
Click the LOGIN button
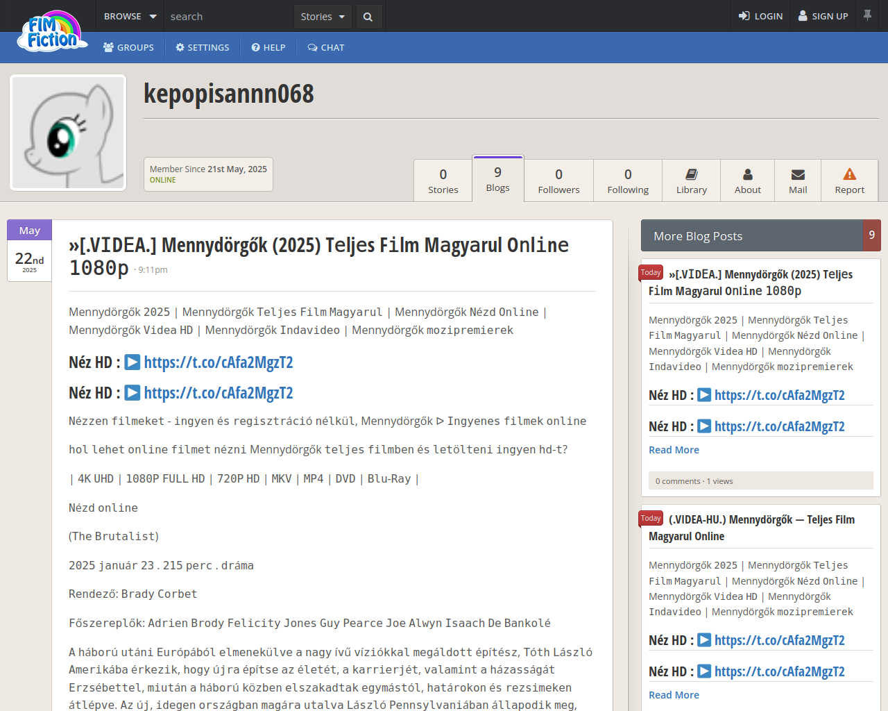[760, 16]
